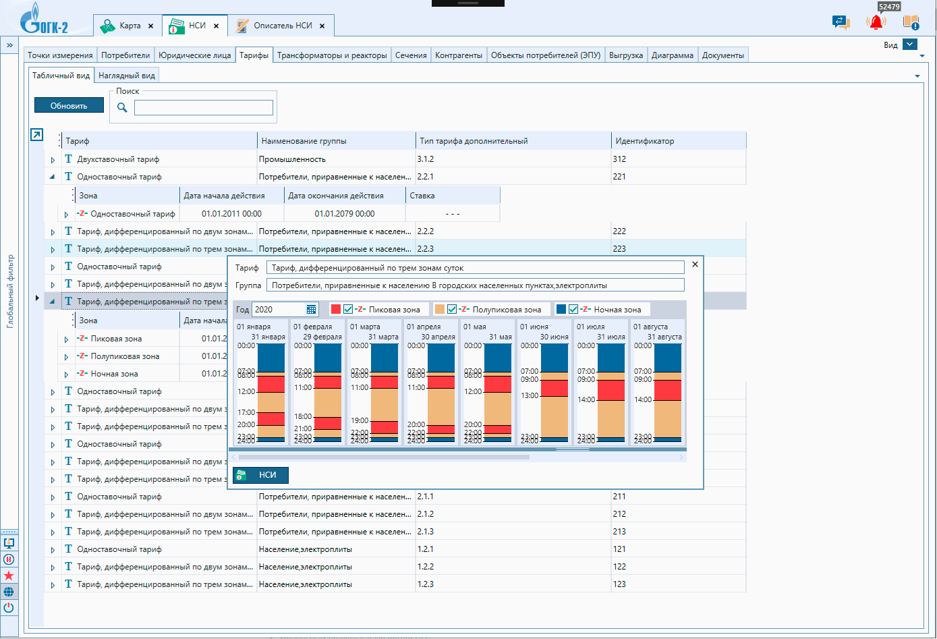Click the chat messages icon in header
Screen dimensions: 937x639
click(841, 22)
